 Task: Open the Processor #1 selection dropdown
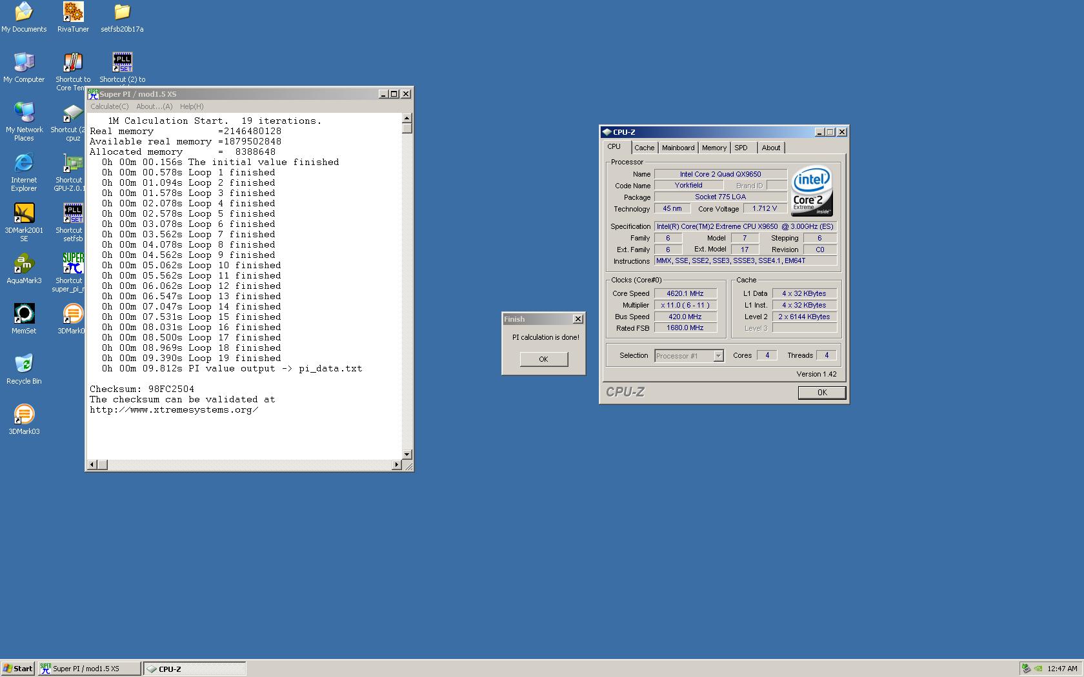pos(689,356)
